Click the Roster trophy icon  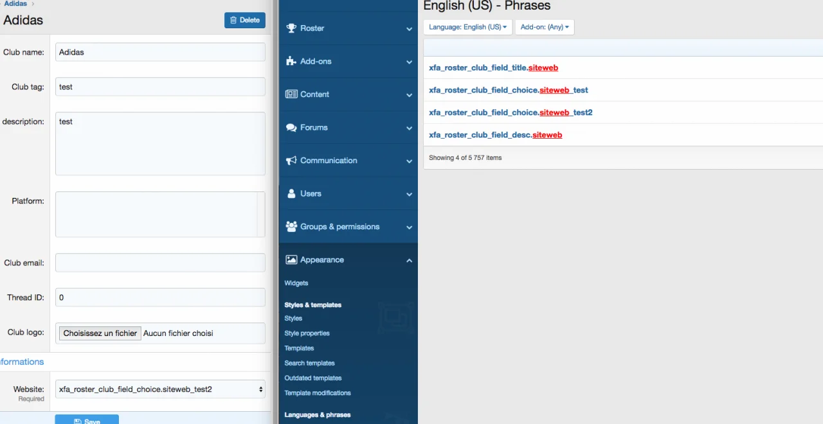click(x=291, y=28)
